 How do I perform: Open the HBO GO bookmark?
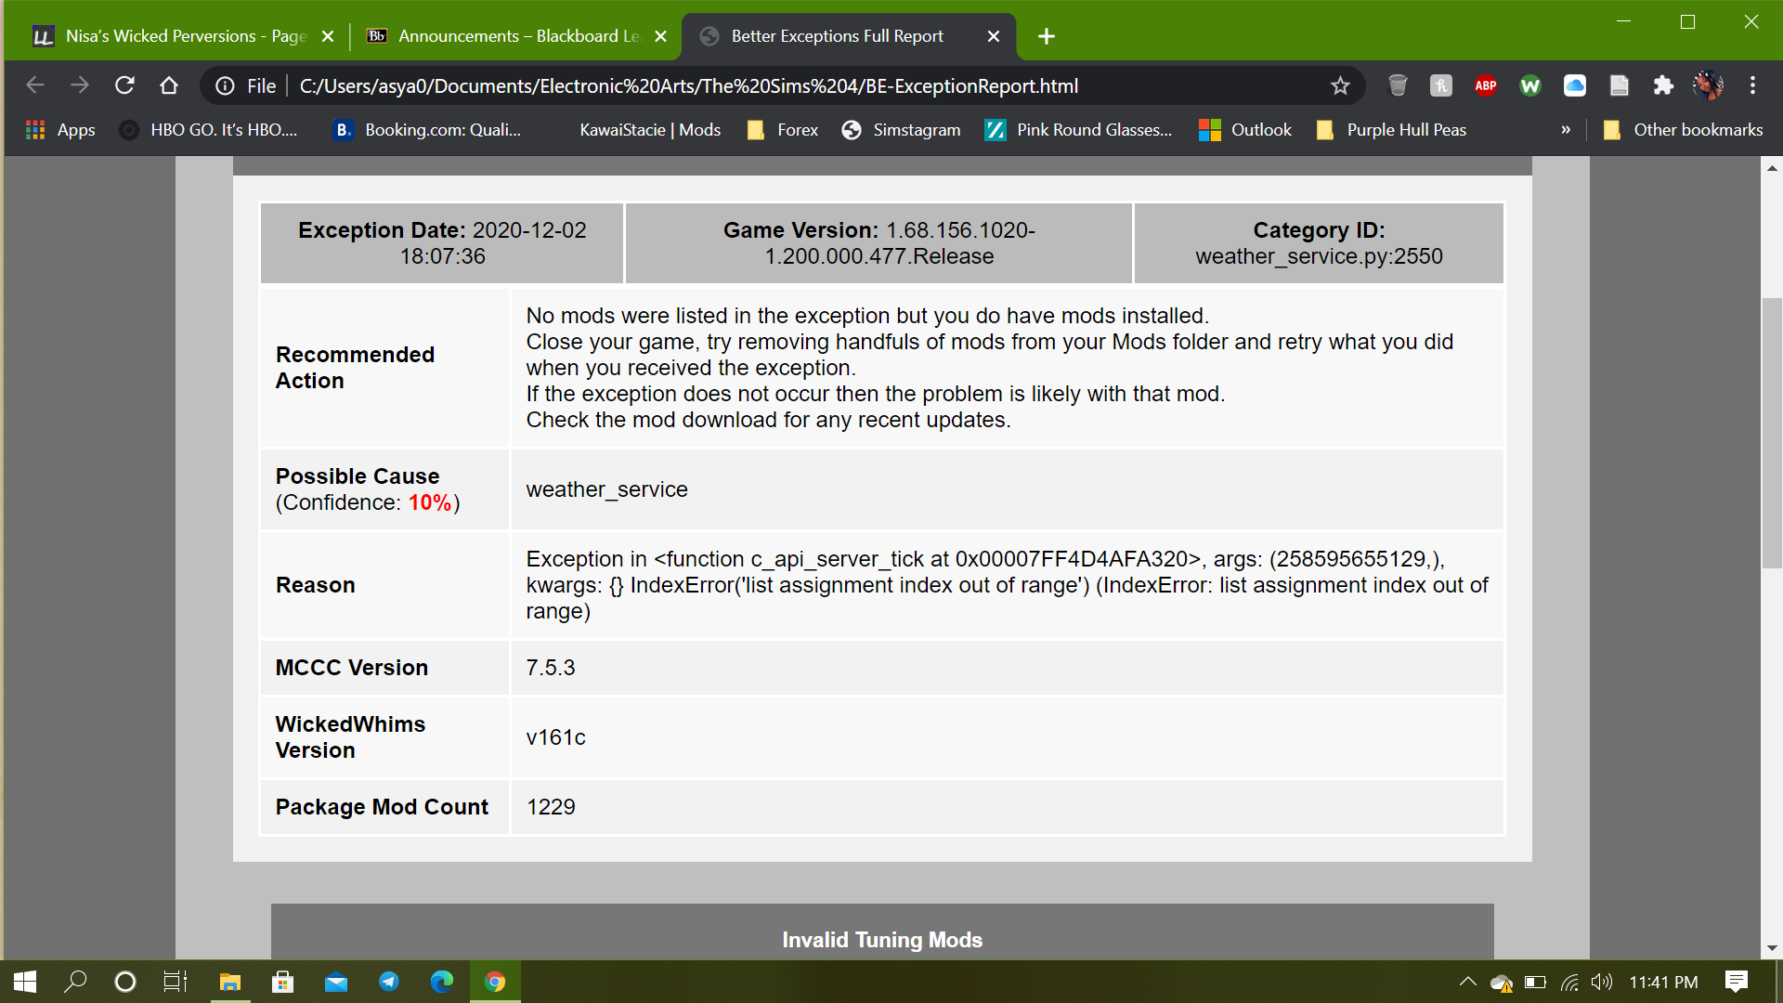[208, 130]
